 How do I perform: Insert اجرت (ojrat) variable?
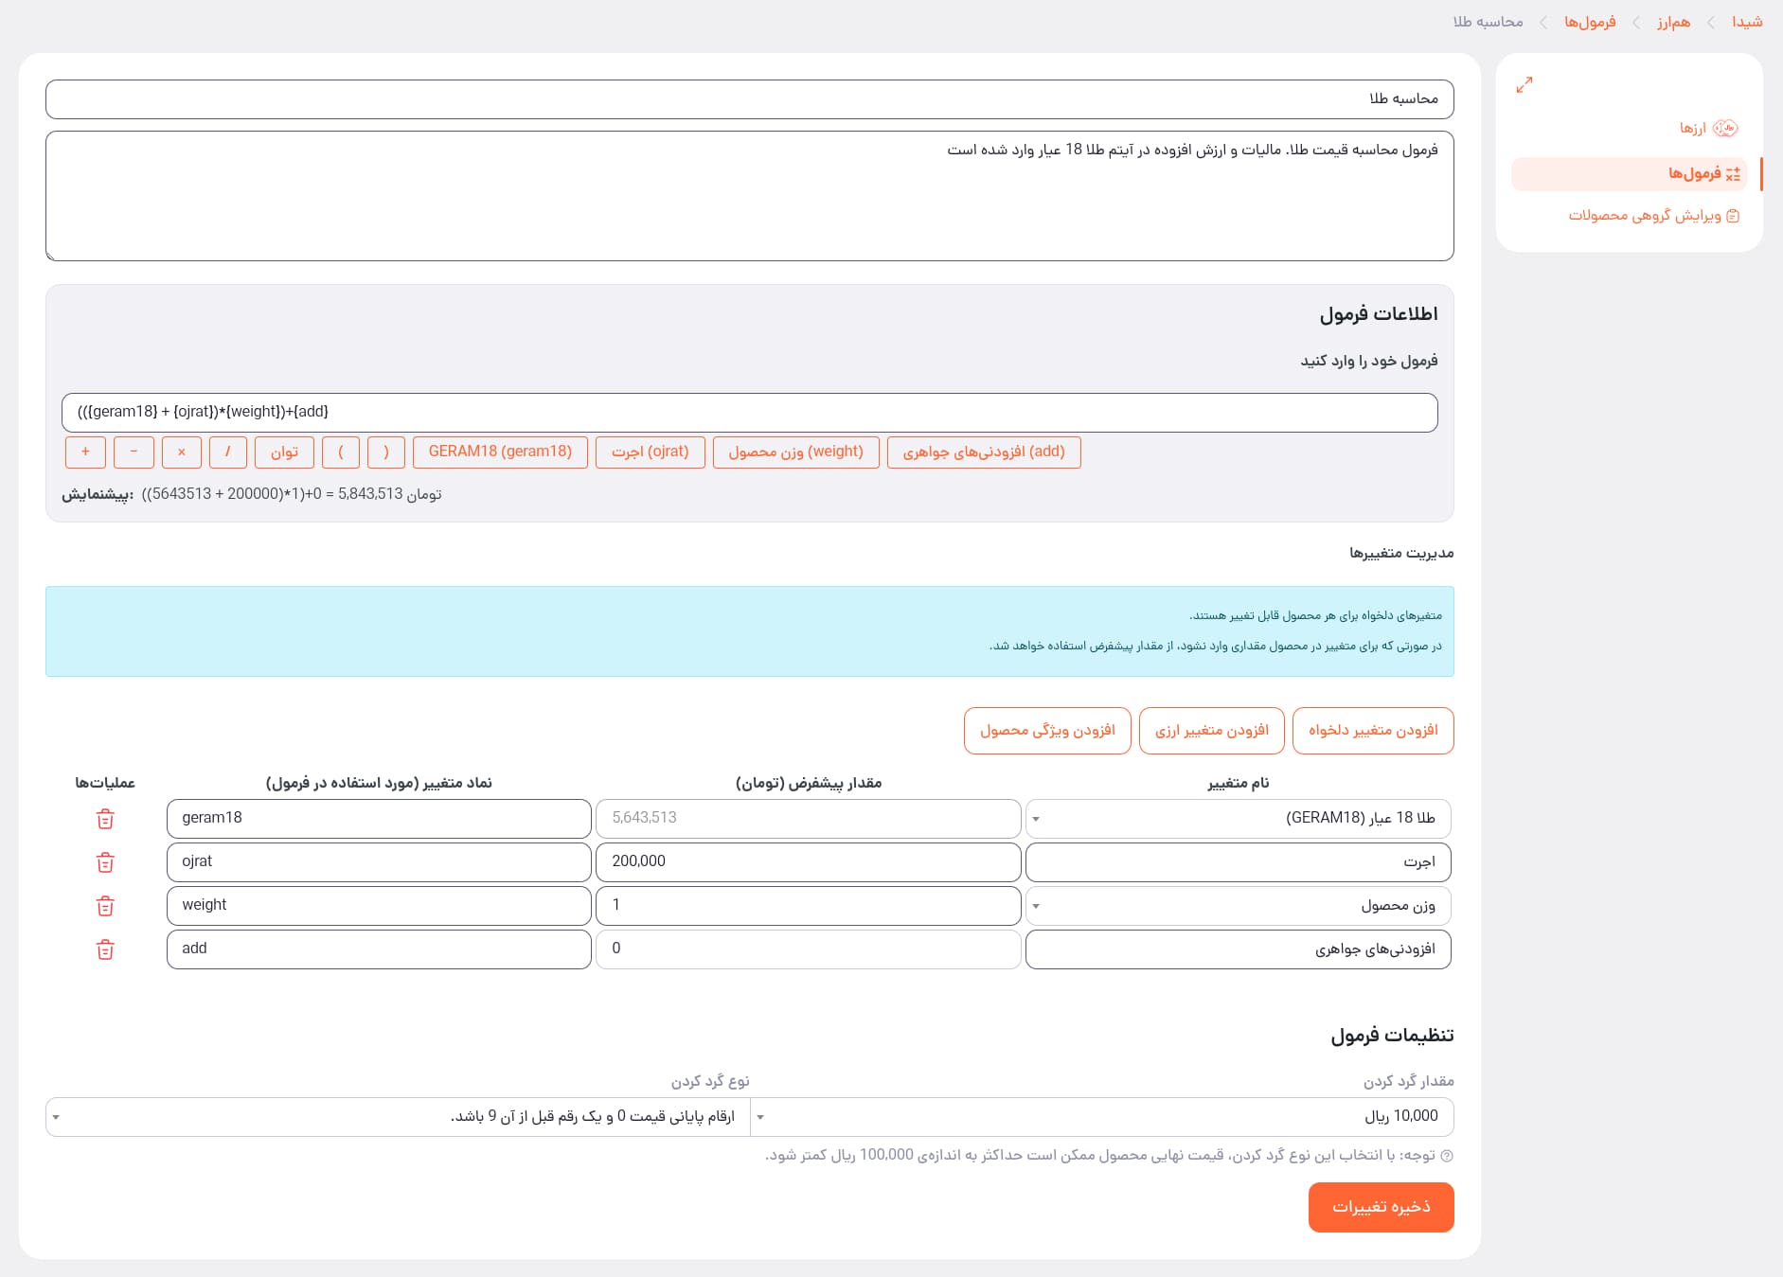pos(651,452)
